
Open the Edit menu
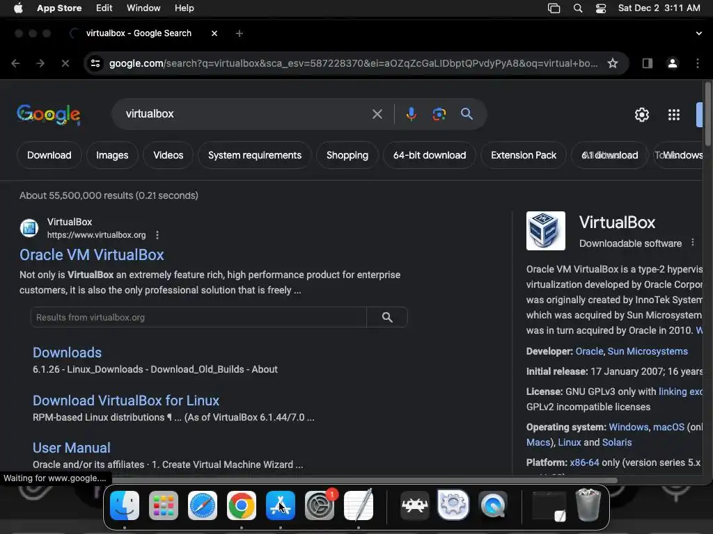click(104, 8)
